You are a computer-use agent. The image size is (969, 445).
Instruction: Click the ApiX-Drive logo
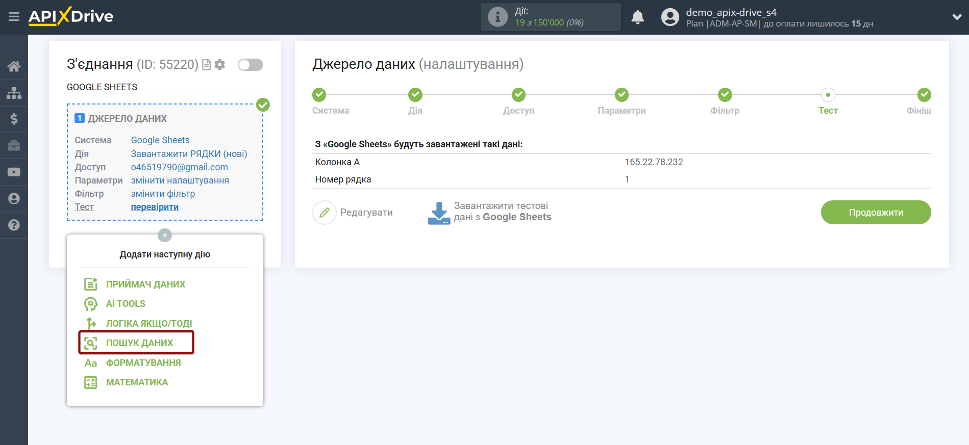click(71, 16)
